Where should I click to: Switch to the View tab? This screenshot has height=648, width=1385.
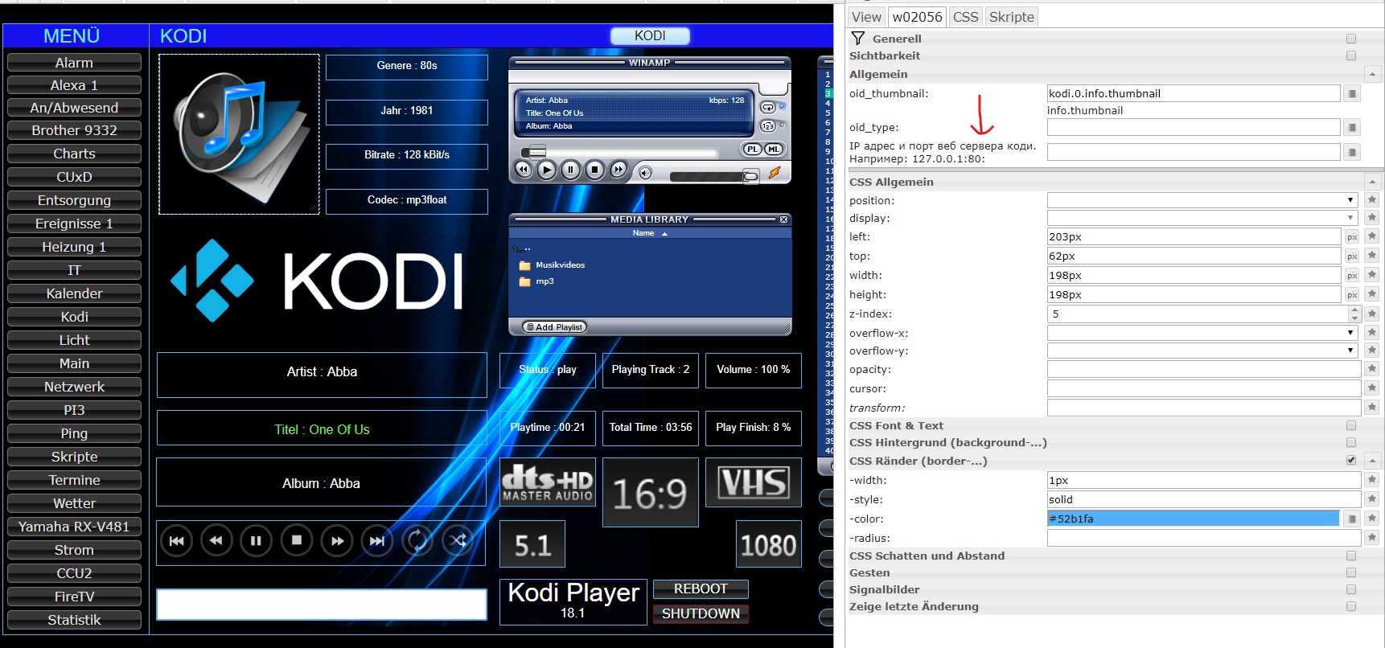click(866, 17)
